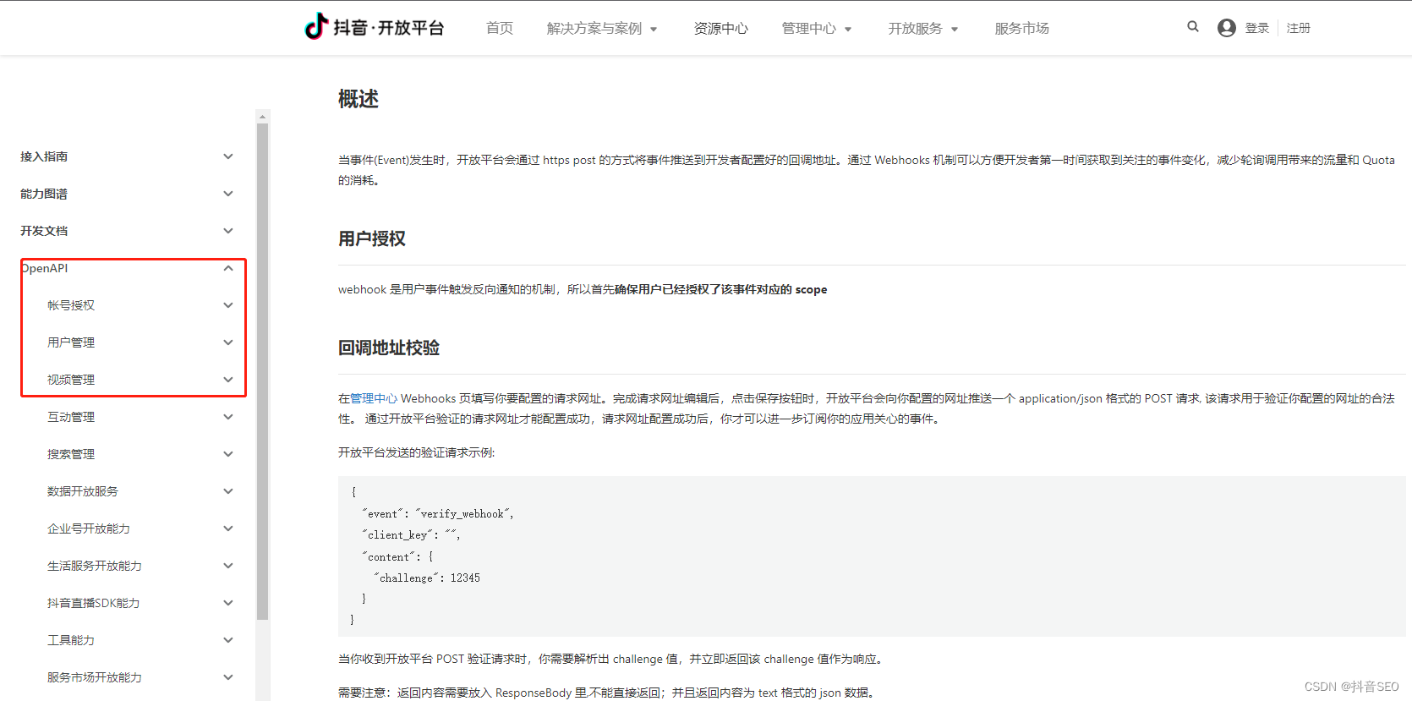Open the 解决方案与案例 menu
1412x701 pixels.
pos(602,28)
